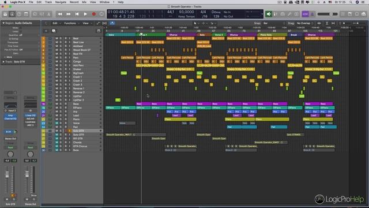Open the Library panel icon
Image resolution: width=369 pixels, height=208 pixels.
(5, 14)
